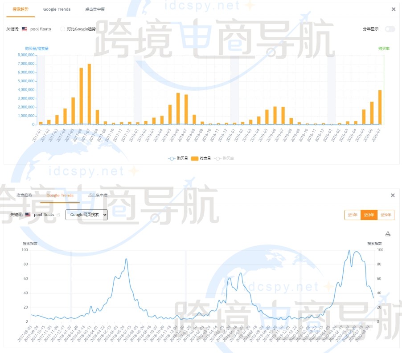The height and width of the screenshot is (353, 402).
Task: Select the 近5年 time range button
Action: click(x=386, y=215)
